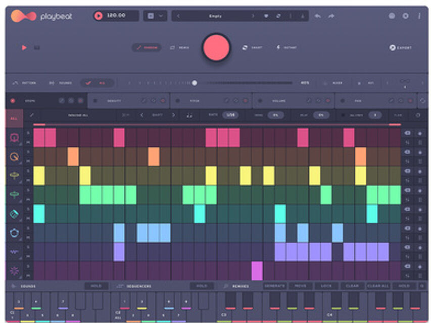Select the yellow cymbal track icon

(15, 176)
